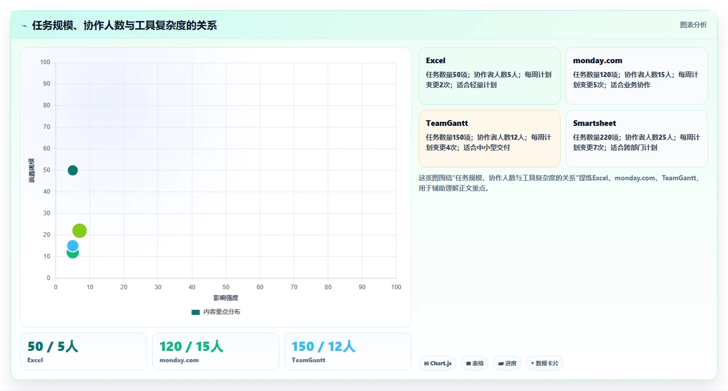Select the Smartsheet info card
Viewport: 728px width, 391px height.
[637, 139]
